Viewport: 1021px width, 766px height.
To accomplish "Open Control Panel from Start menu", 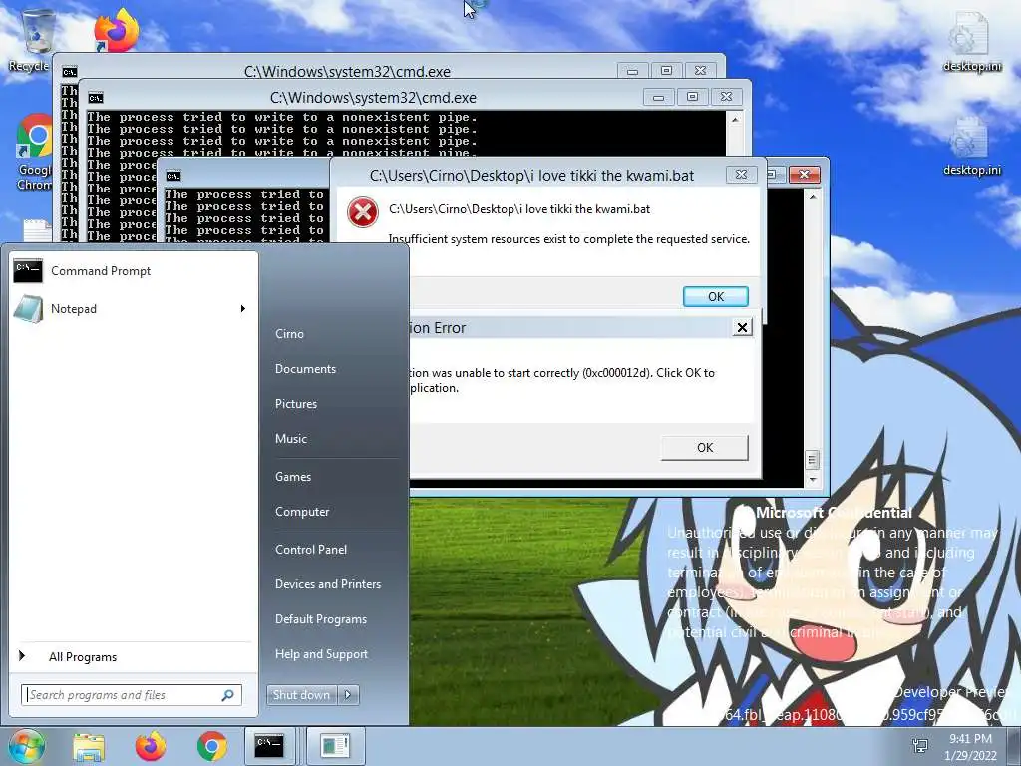I will point(311,550).
